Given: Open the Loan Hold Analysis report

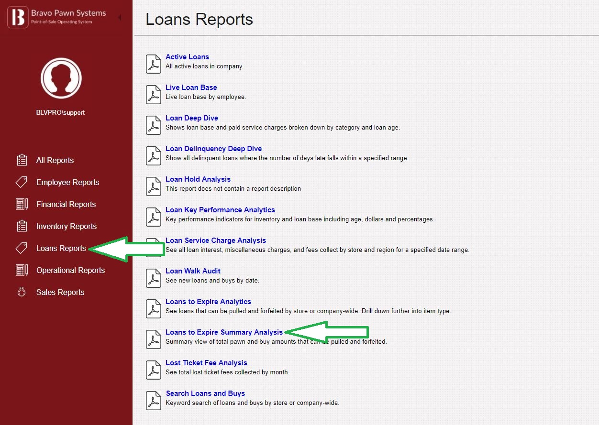Looking at the screenshot, I should click(198, 179).
